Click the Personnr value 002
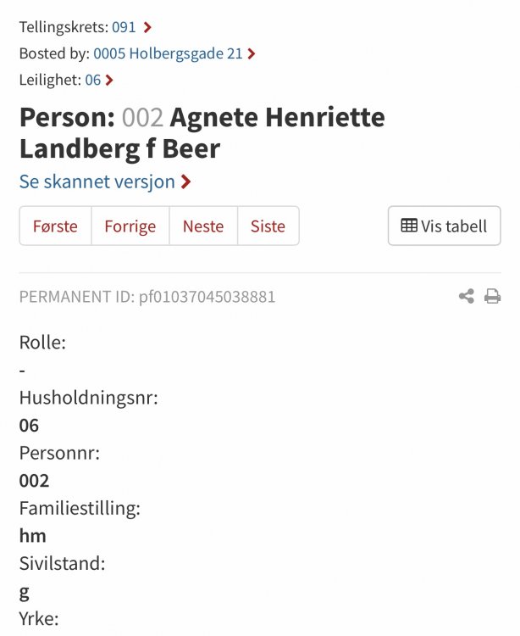Viewport: 520px width, 636px height. 34,481
